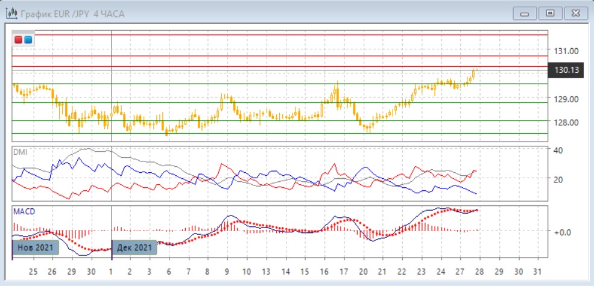Click the 128.00 price axis label

pos(566,122)
